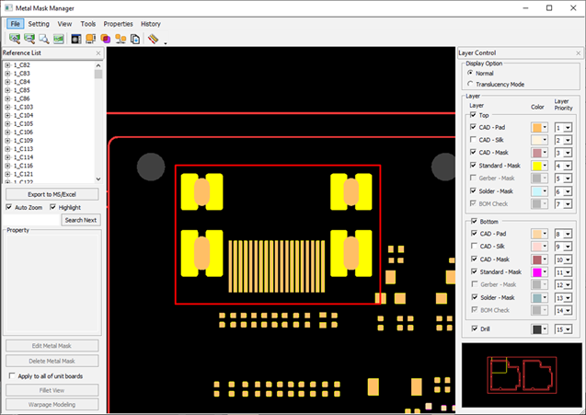The width and height of the screenshot is (586, 415).
Task: Open the Properties menu
Action: pyautogui.click(x=118, y=23)
